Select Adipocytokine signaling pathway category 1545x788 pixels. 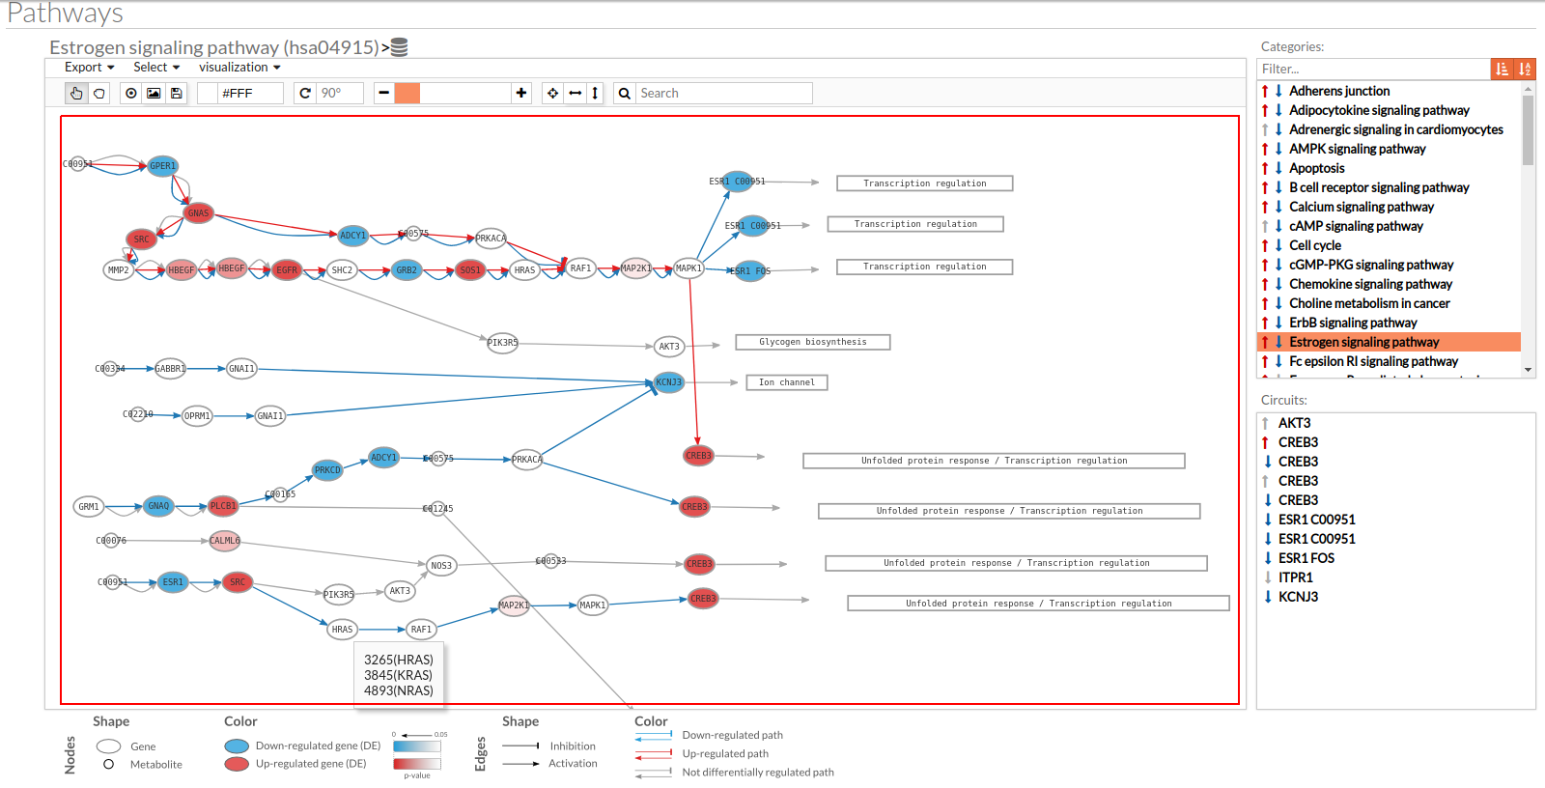(x=1379, y=110)
